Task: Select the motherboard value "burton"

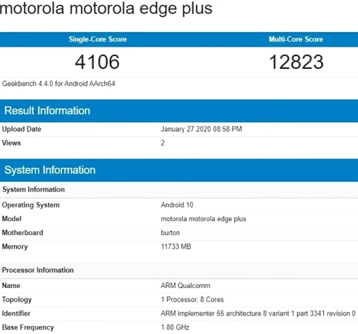Action: 171,233
